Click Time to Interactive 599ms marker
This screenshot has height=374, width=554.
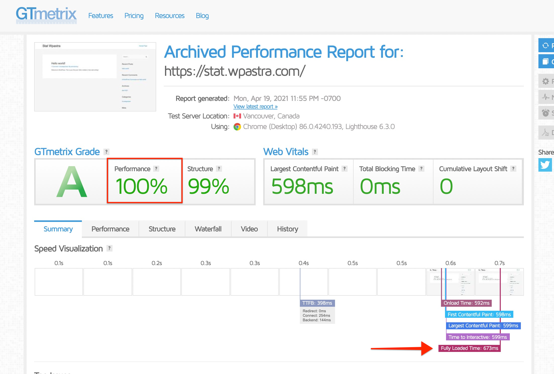tap(478, 337)
